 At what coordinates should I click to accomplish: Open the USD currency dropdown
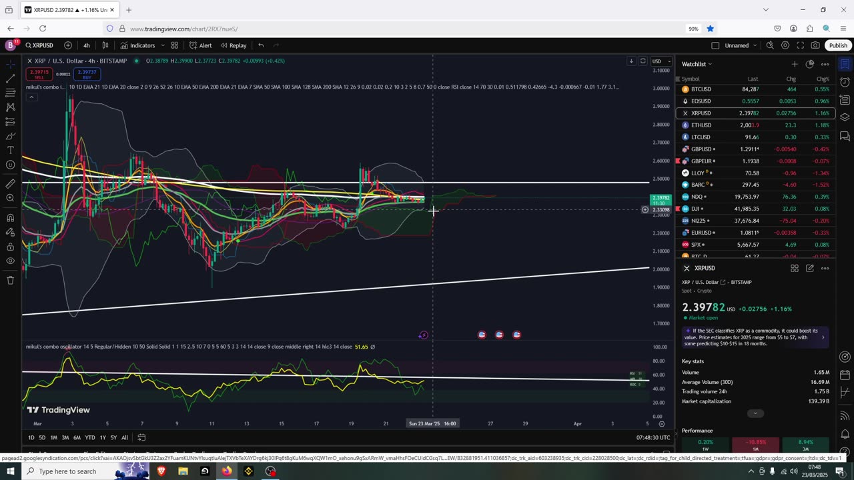point(661,61)
